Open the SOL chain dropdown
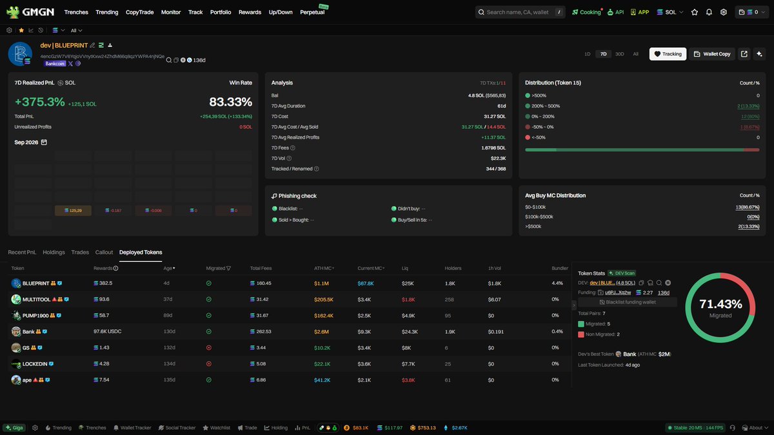Screen dimensions: 774x435 [x=670, y=12]
